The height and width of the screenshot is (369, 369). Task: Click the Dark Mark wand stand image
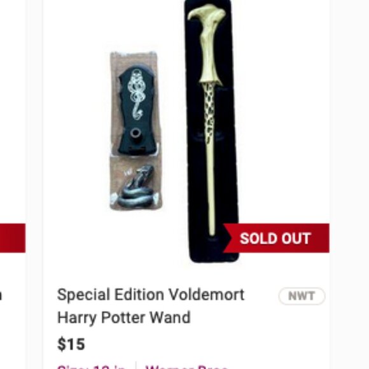click(136, 111)
